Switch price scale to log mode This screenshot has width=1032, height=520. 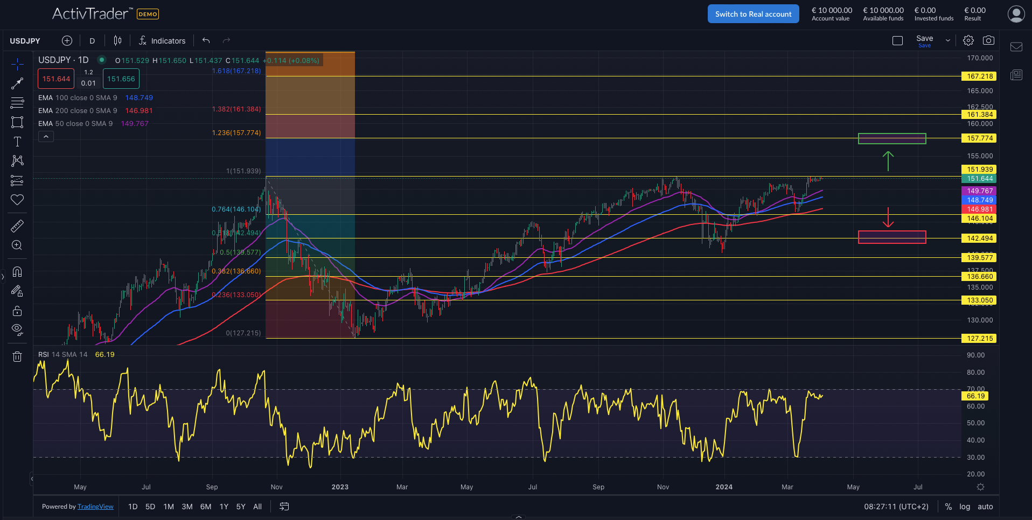[964, 507]
